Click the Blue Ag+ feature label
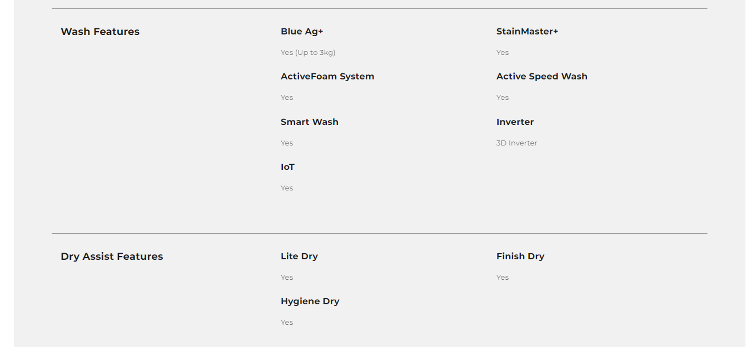 coord(302,32)
